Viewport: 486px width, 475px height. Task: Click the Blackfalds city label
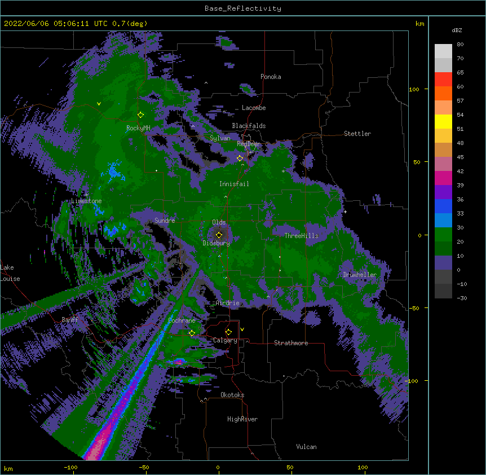tap(249, 126)
